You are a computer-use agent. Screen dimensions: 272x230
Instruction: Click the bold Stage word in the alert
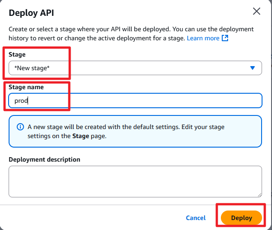coord(81,136)
